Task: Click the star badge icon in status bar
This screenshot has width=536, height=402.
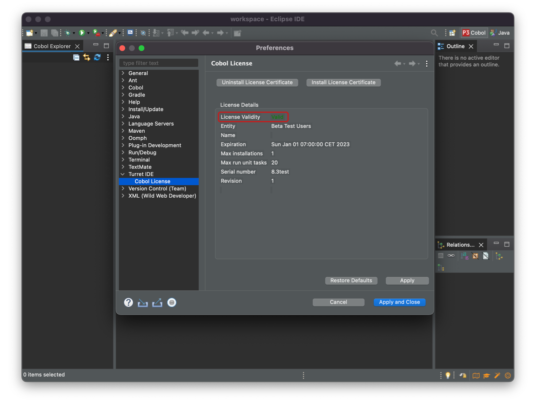Action: [508, 376]
